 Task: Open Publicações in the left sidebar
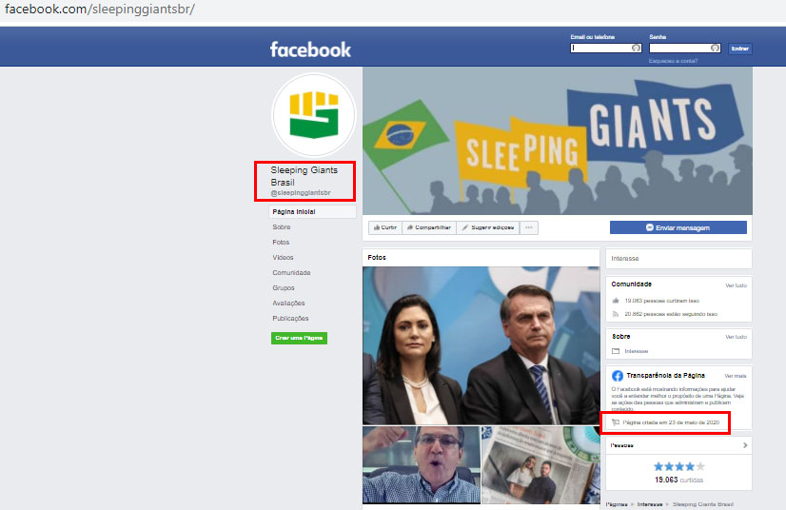[290, 319]
